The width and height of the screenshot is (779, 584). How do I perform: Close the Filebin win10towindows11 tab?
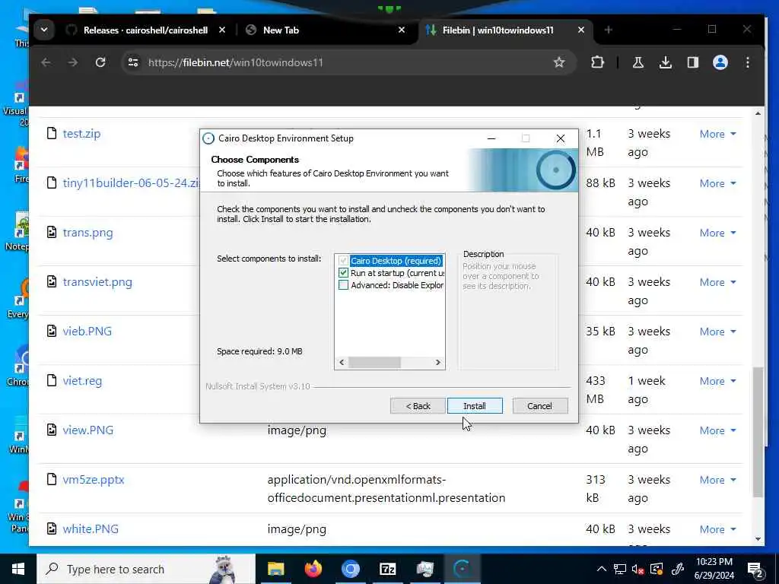pyautogui.click(x=580, y=30)
